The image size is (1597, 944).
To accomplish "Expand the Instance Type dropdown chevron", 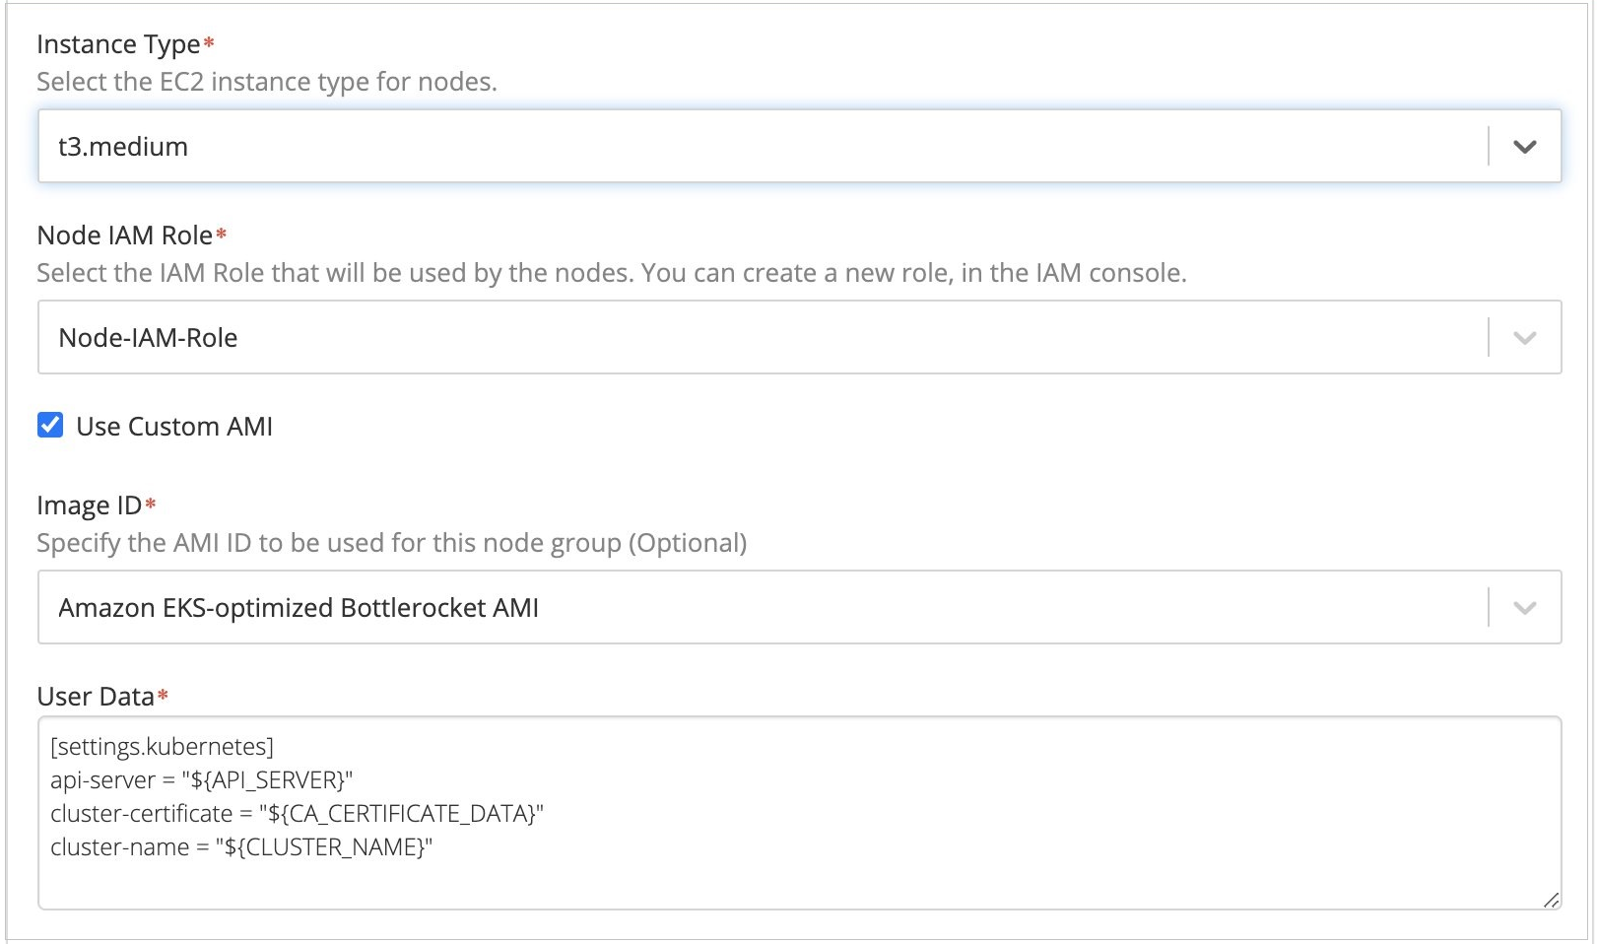I will [x=1524, y=147].
